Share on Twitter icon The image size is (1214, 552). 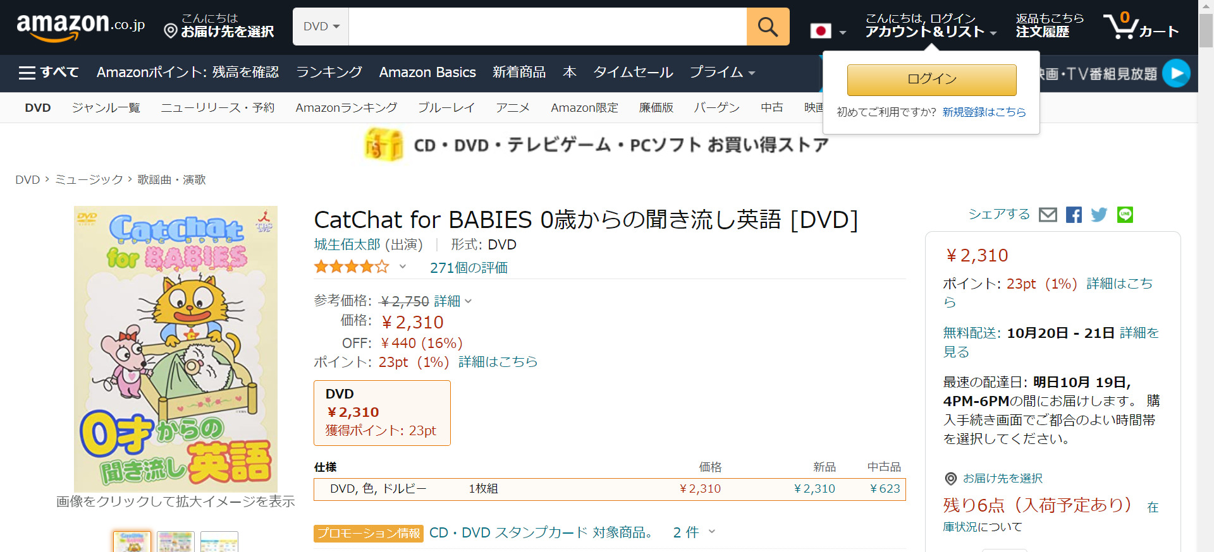point(1099,215)
